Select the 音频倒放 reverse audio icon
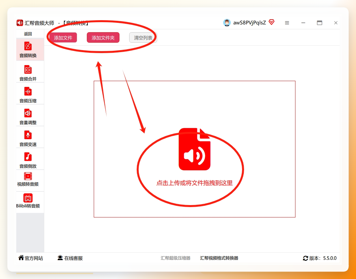356x279 pixels. coord(28,157)
